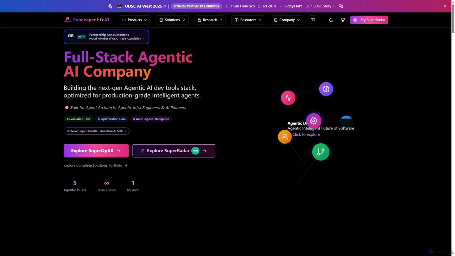The width and height of the screenshot is (455, 256).
Task: Click sparkle icon left of ODSC banner
Action: 110,6
